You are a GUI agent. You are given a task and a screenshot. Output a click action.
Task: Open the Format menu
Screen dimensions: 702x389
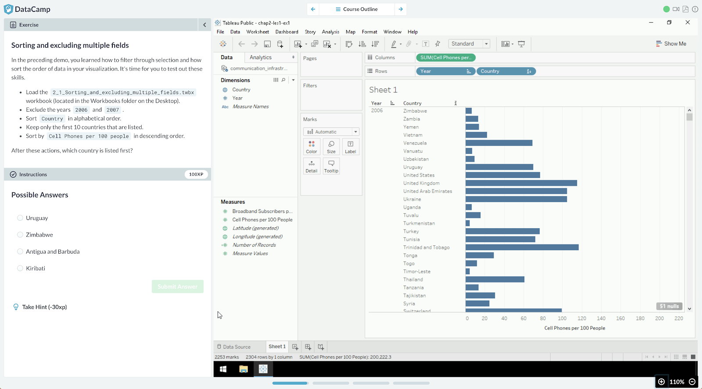pyautogui.click(x=369, y=32)
